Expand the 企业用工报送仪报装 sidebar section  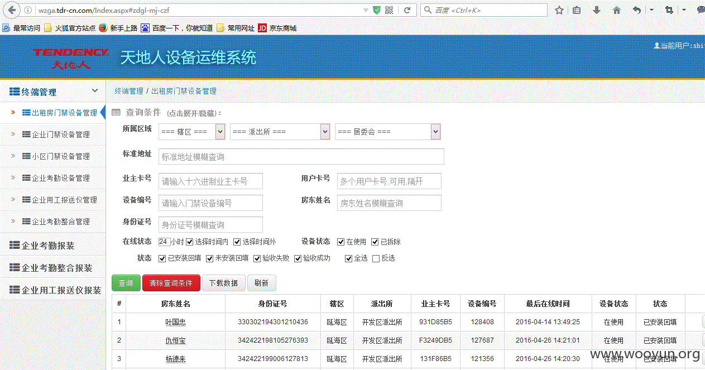pyautogui.click(x=52, y=290)
